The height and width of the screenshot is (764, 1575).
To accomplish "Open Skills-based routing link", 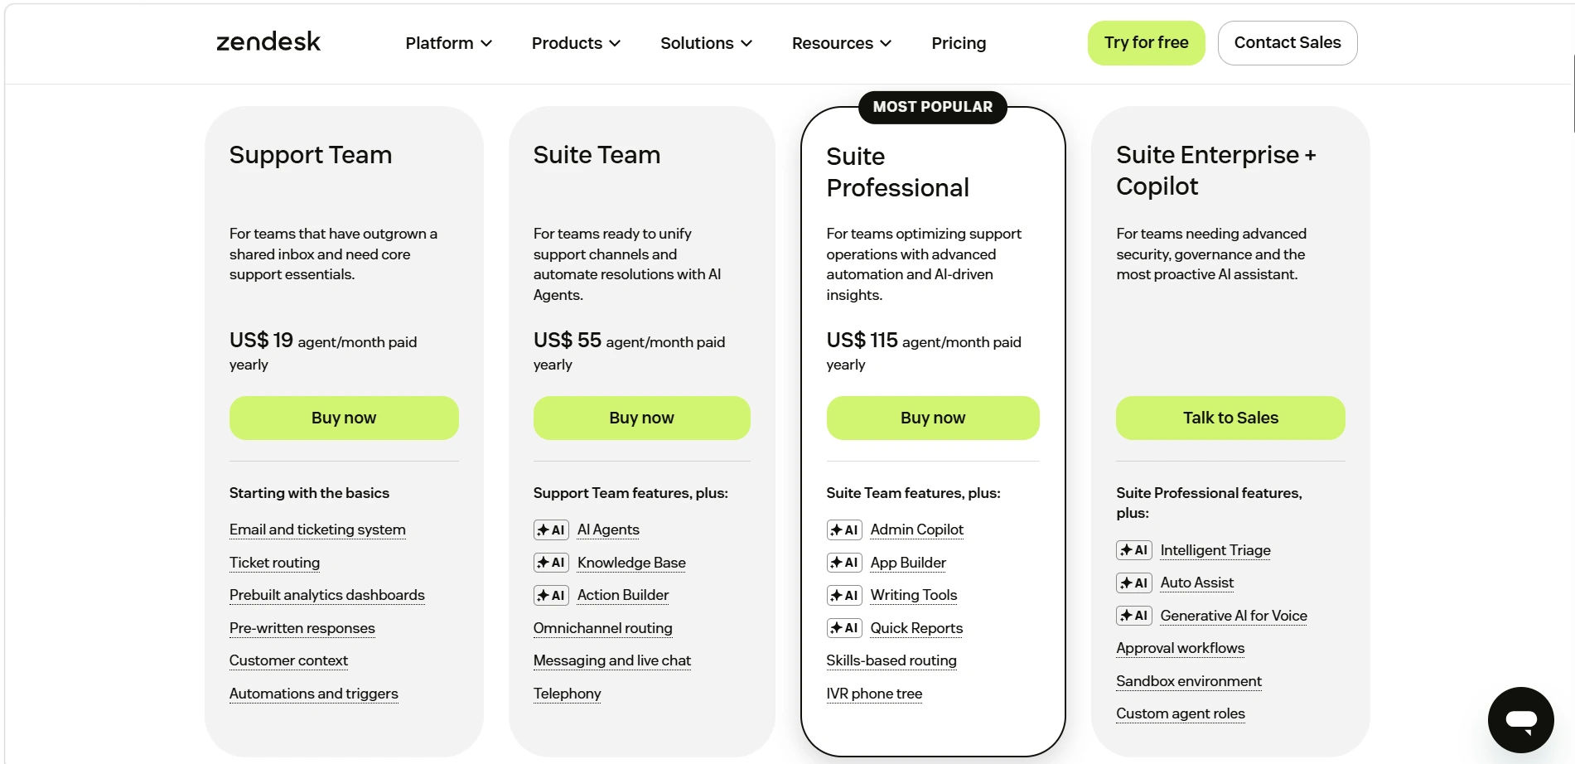I will tap(891, 660).
